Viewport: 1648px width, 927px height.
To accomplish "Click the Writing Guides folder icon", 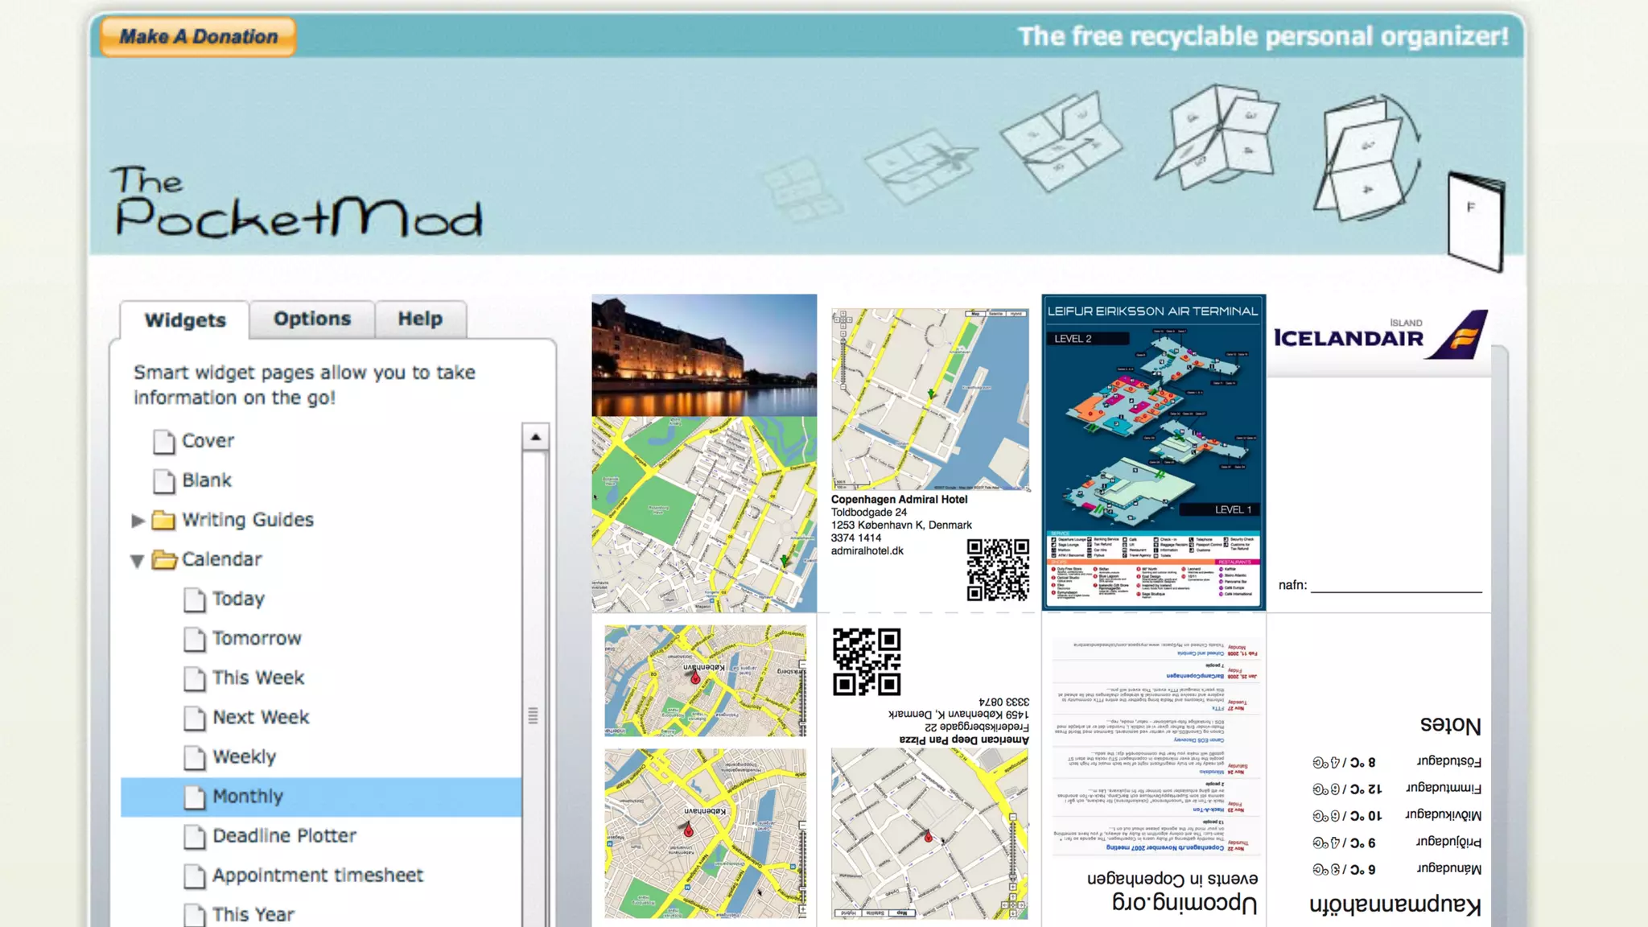I will point(163,520).
